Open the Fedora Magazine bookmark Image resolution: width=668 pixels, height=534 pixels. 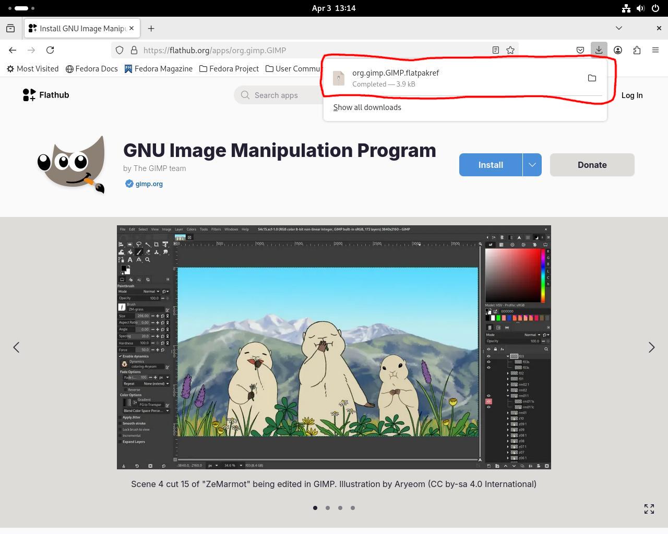click(159, 69)
